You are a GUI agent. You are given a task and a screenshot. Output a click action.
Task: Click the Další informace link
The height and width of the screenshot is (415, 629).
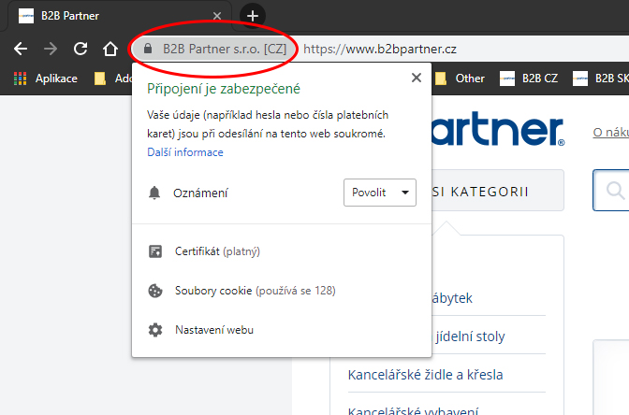pos(185,152)
